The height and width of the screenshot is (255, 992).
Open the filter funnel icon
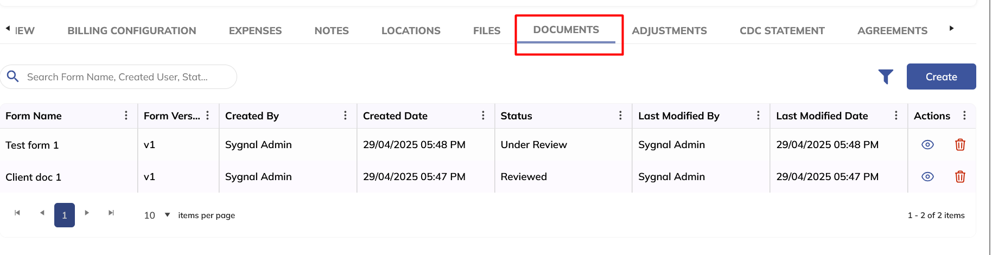click(886, 77)
